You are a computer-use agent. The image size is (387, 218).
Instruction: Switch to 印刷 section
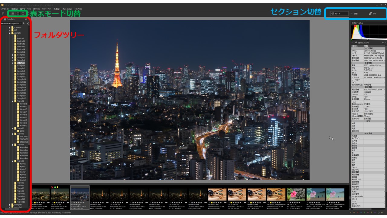click(x=373, y=14)
